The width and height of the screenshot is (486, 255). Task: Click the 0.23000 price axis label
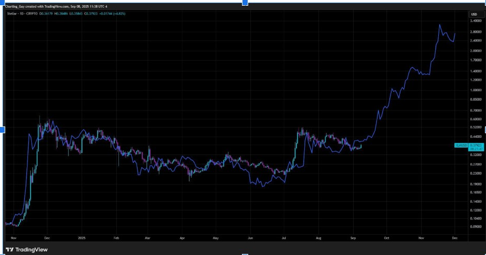click(476, 173)
